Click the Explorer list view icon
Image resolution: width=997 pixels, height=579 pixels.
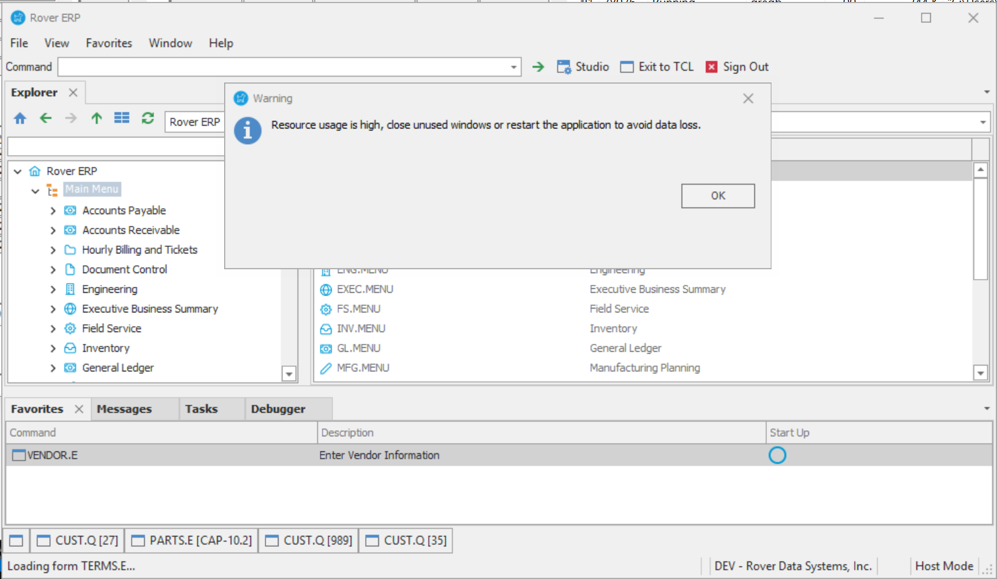[x=122, y=119]
